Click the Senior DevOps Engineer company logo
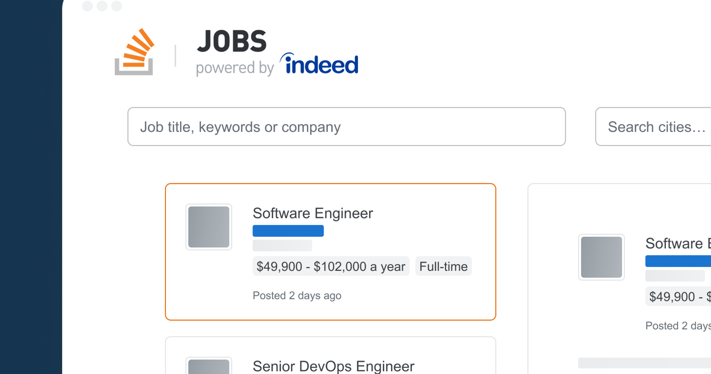711x374 pixels. (209, 366)
